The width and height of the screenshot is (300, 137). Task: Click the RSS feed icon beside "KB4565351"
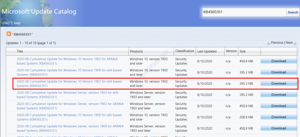[x=9, y=34]
